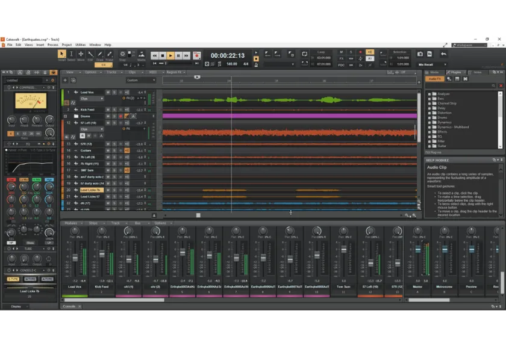The width and height of the screenshot is (506, 337).
Task: Click the Lead Vox volume fader
Action: tap(75, 258)
